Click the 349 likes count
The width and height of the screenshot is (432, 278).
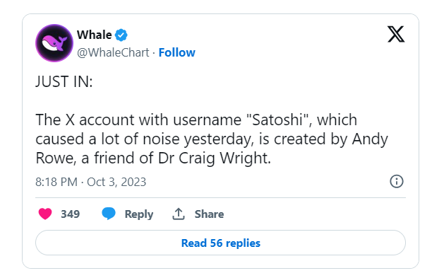(71, 214)
